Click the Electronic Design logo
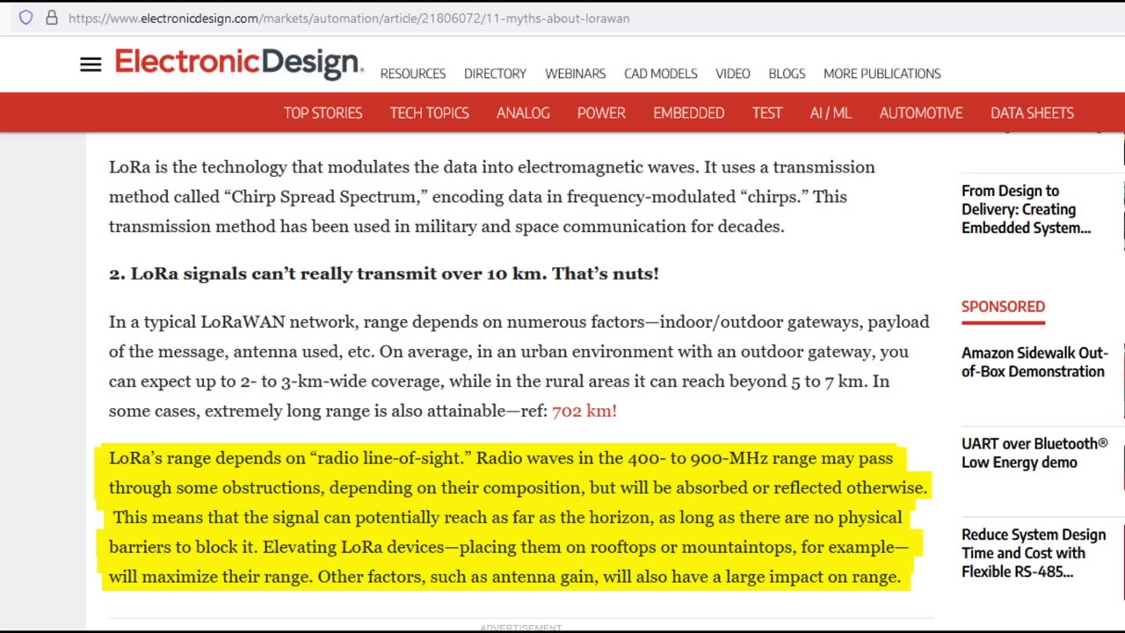This screenshot has width=1125, height=633. coord(239,63)
